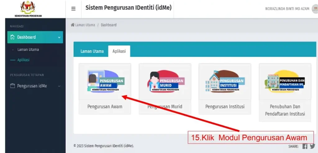Screen dimensions: 318x153
Task: Click the PENGURUSAN TETAPAN sidebar heading
Action: pyautogui.click(x=27, y=75)
